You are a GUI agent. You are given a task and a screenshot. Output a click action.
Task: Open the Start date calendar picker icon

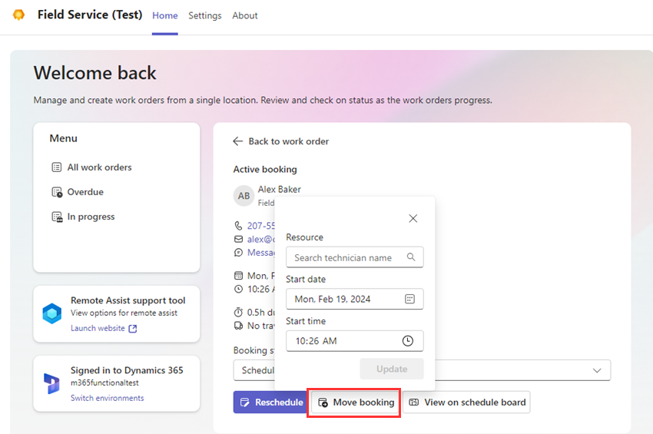(x=409, y=299)
